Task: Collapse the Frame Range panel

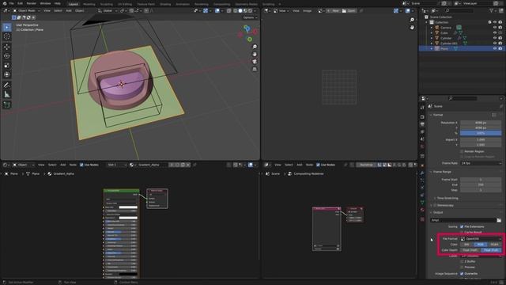Action: 442,172
